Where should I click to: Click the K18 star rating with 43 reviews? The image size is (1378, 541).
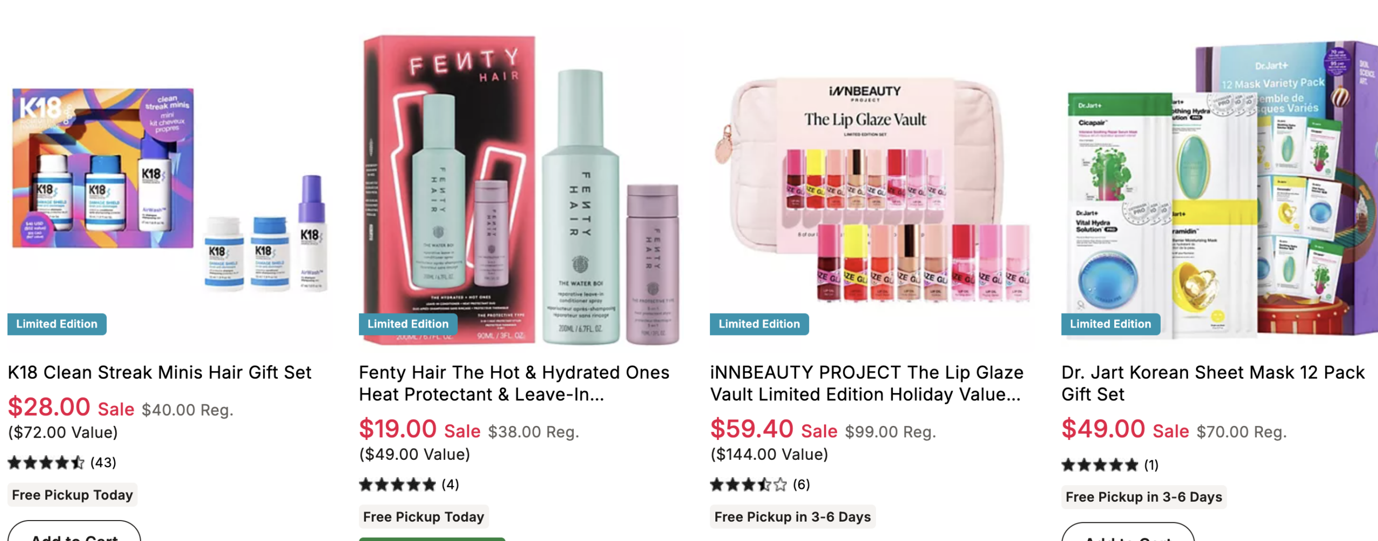point(62,462)
